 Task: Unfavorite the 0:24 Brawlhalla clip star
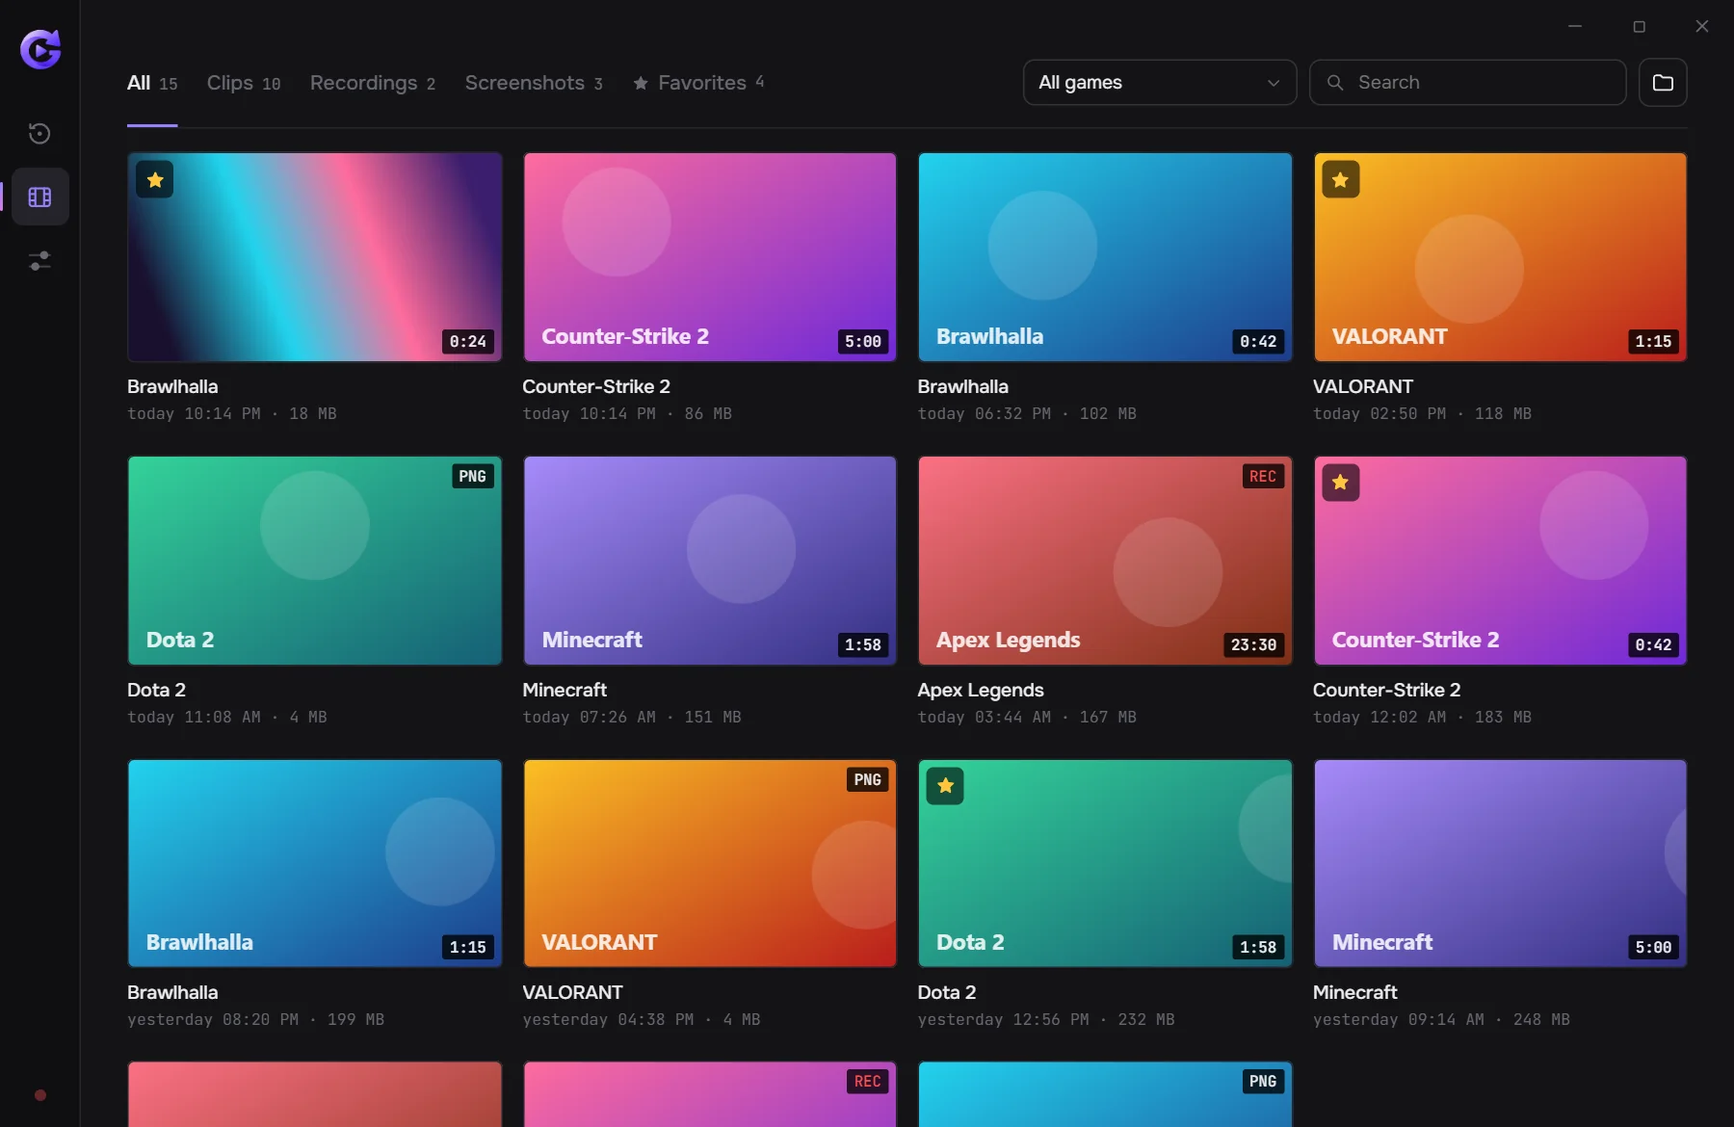155,179
